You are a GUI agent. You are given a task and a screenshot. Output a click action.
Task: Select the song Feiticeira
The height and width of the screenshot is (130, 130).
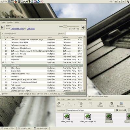(43, 77)
